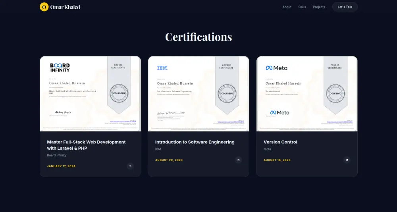Click the August 18, 2023 date
The image size is (397, 212).
click(x=277, y=160)
